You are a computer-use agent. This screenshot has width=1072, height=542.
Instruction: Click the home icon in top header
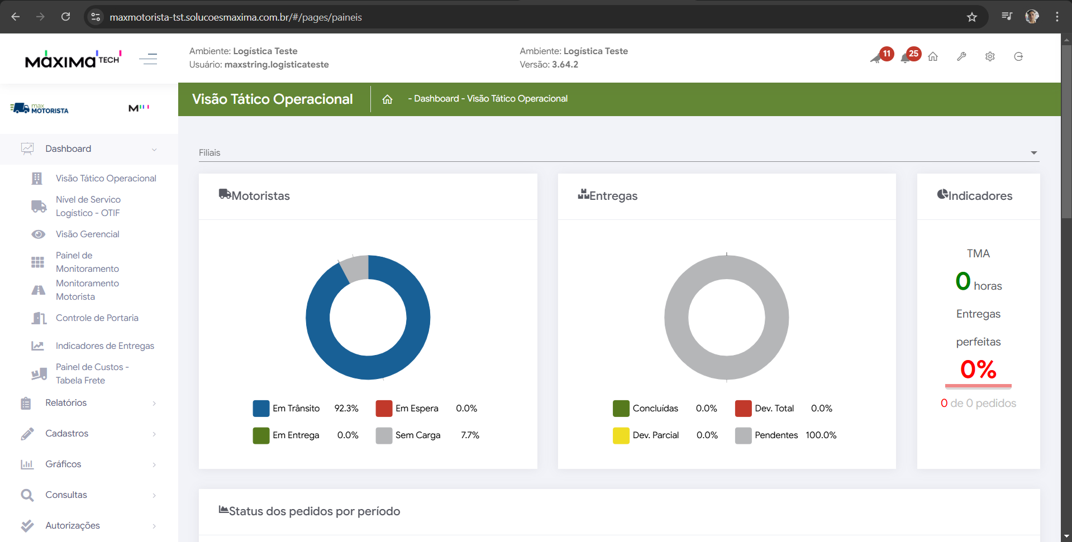tap(933, 57)
